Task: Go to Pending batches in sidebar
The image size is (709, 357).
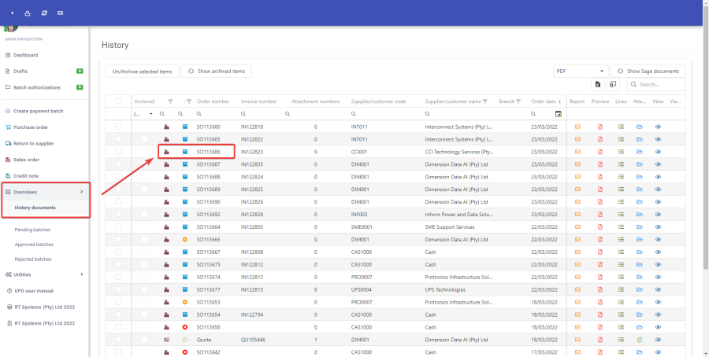Action: [33, 230]
